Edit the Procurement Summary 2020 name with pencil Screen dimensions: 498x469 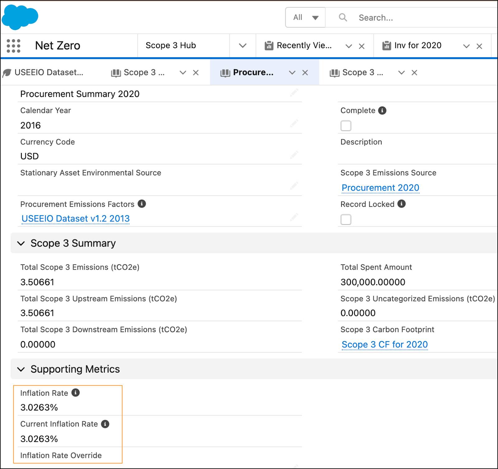coord(294,93)
